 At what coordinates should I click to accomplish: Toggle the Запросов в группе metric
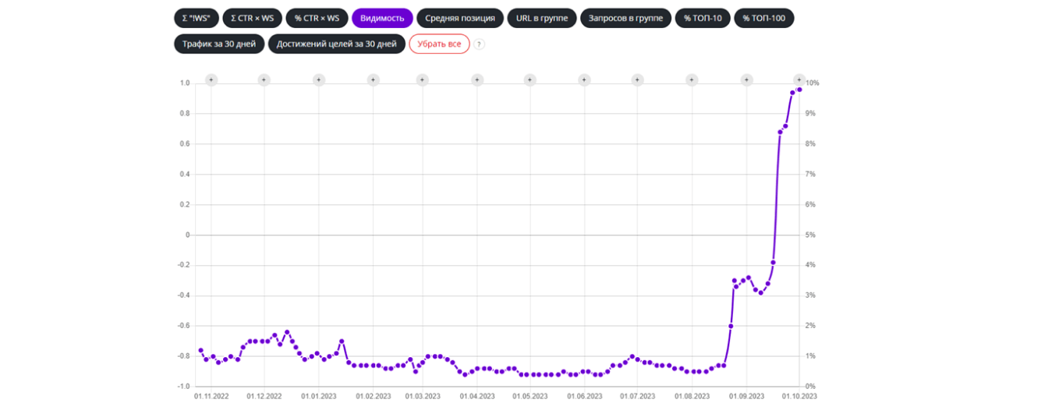coord(626,18)
